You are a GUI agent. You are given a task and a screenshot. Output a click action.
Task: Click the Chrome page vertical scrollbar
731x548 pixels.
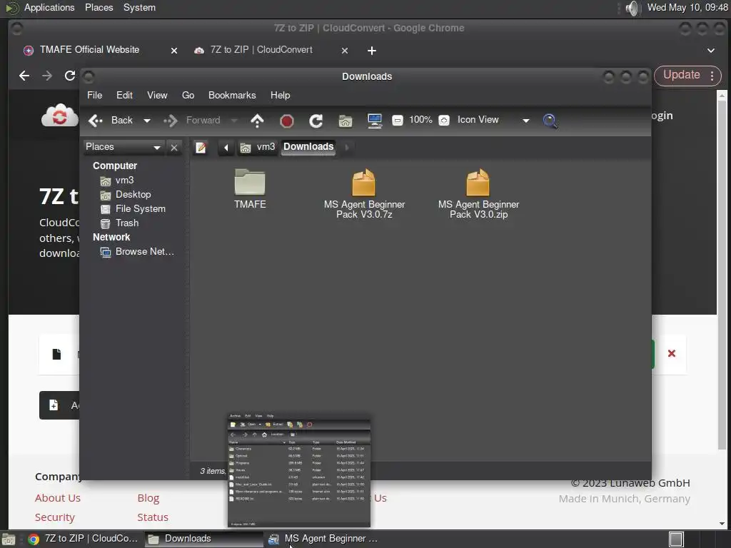point(722,275)
